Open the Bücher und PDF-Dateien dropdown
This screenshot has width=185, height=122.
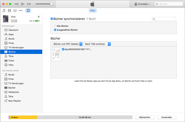[67, 44]
